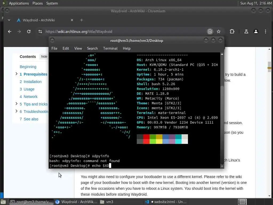The height and width of the screenshot is (205, 273).
Task: Open a new browser tab
Action: pyautogui.click(x=82, y=20)
